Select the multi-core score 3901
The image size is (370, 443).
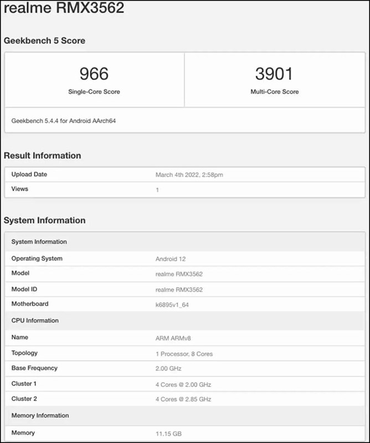pyautogui.click(x=274, y=74)
